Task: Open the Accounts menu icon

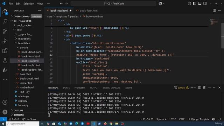Action: click(x=5, y=103)
